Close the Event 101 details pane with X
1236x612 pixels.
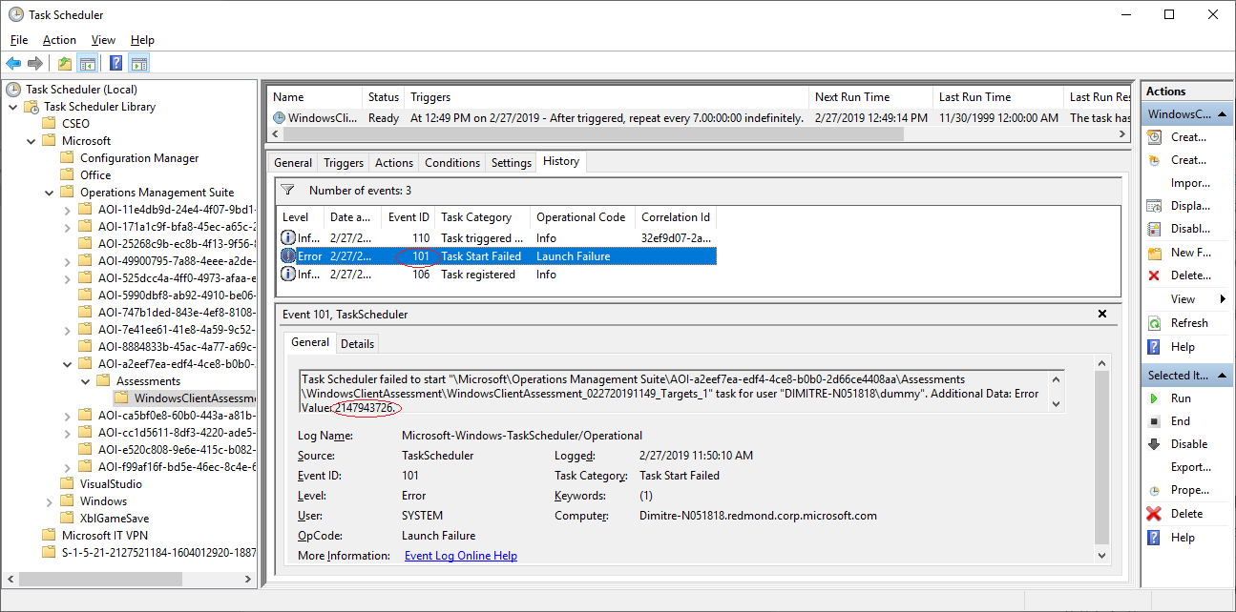click(x=1102, y=314)
